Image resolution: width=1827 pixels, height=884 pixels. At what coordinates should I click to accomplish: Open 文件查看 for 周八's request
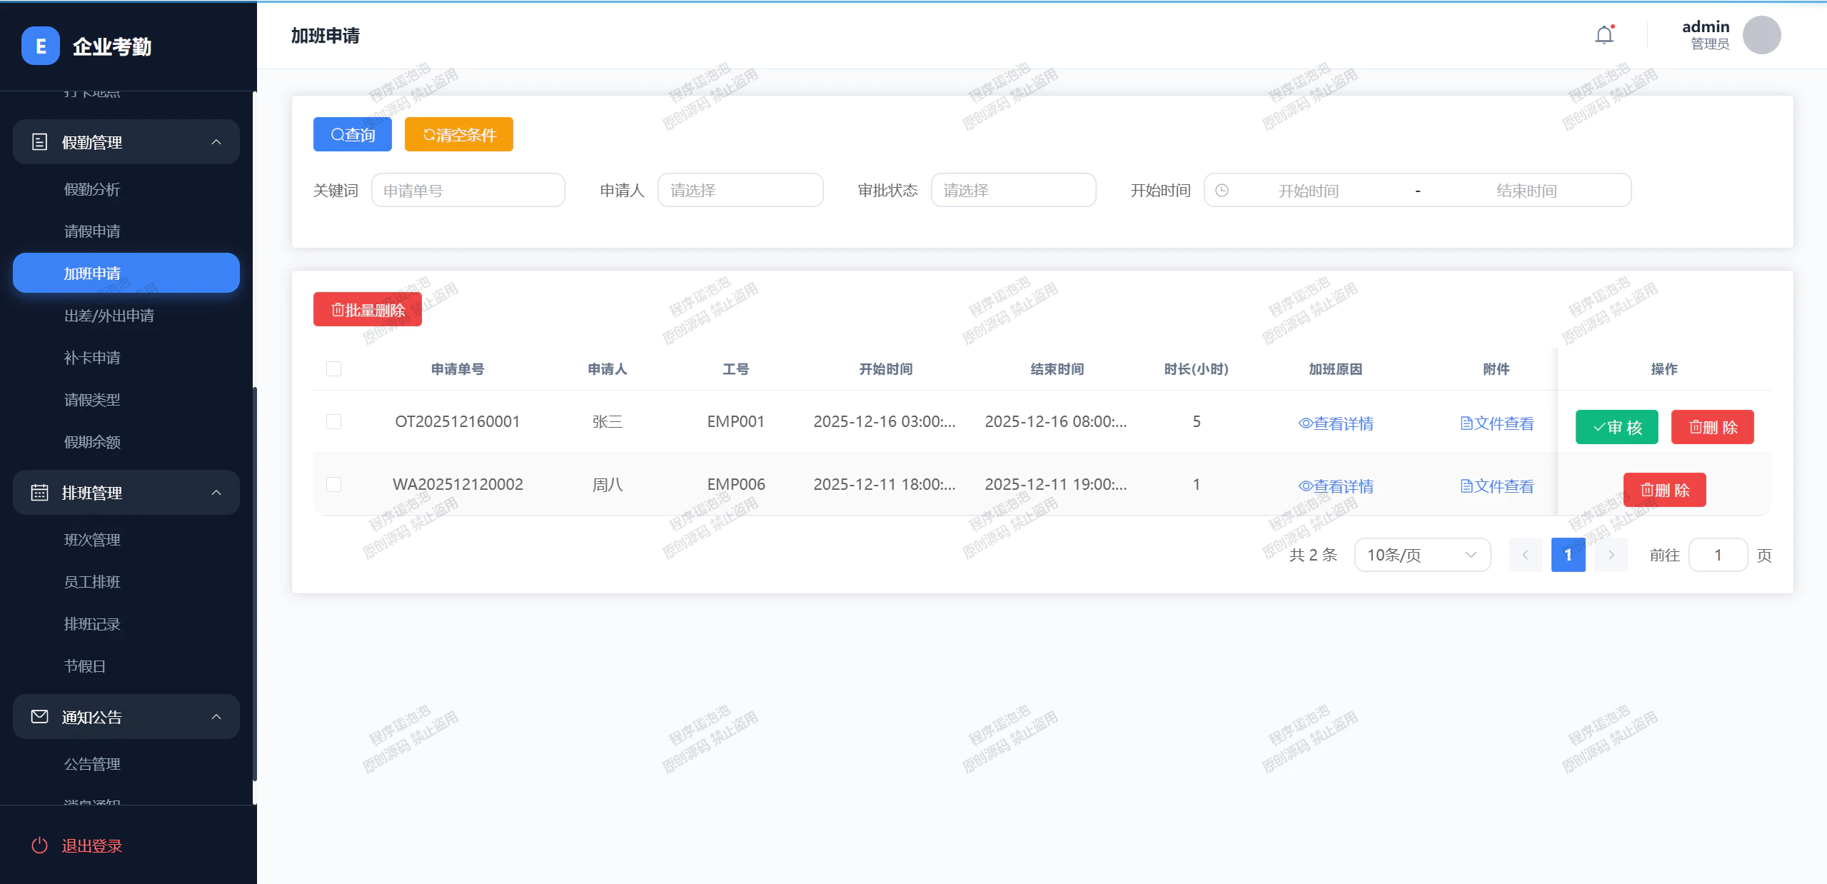1496,486
